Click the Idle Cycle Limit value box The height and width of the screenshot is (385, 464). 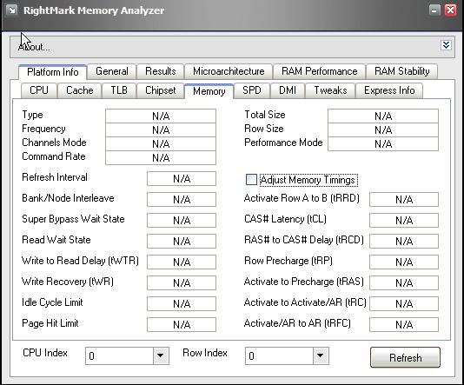(x=182, y=303)
